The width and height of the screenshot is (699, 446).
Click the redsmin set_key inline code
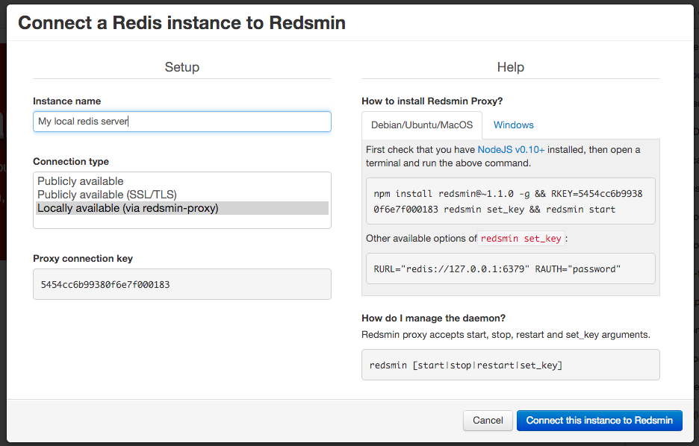[521, 239]
